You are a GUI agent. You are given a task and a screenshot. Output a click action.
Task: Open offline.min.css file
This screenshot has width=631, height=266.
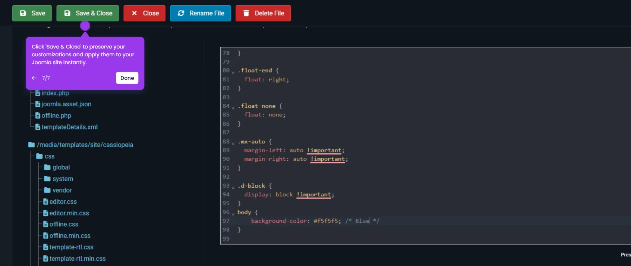tap(70, 236)
